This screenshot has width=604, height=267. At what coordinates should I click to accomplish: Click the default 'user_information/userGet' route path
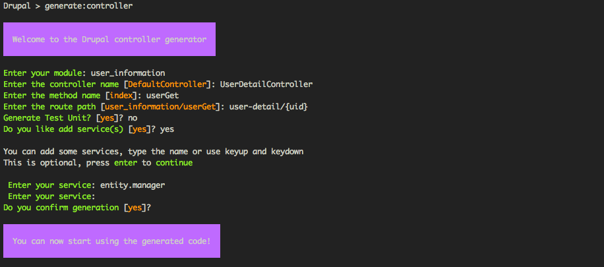tap(161, 107)
